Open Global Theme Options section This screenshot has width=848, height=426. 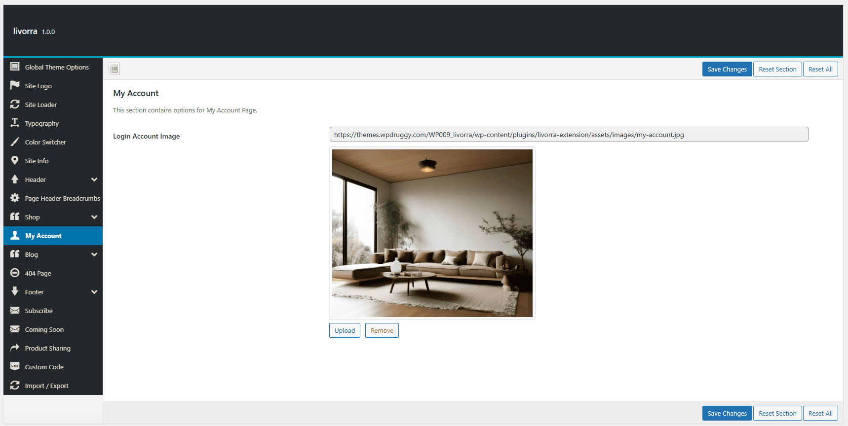point(53,67)
